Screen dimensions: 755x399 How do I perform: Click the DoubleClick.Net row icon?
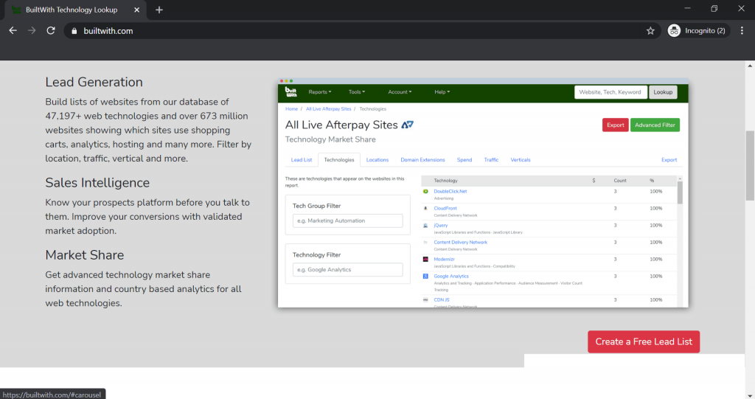(x=425, y=191)
